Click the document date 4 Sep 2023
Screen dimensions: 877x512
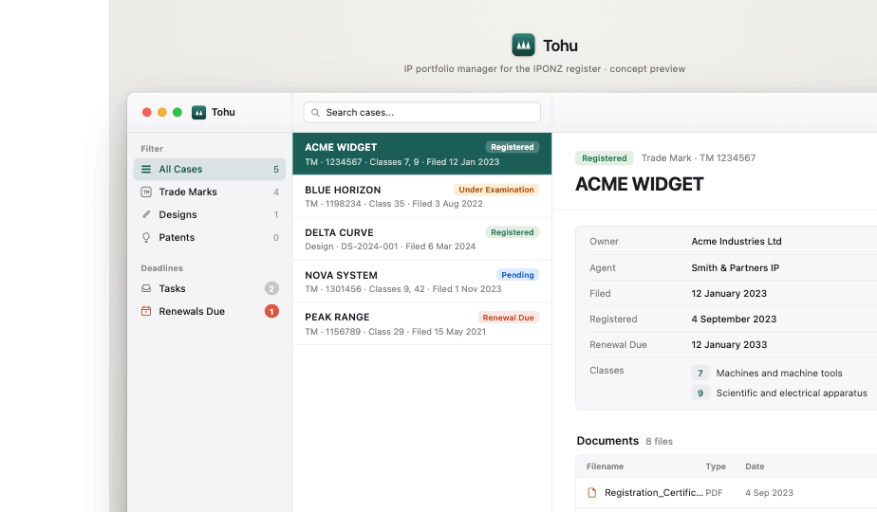[x=769, y=492]
